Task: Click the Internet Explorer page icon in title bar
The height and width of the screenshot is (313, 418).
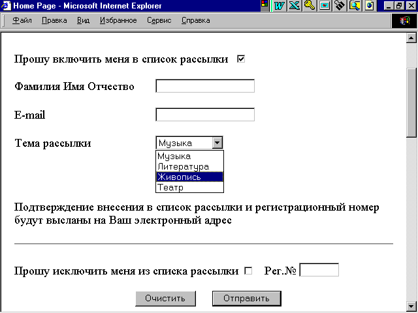Action: click(6, 6)
